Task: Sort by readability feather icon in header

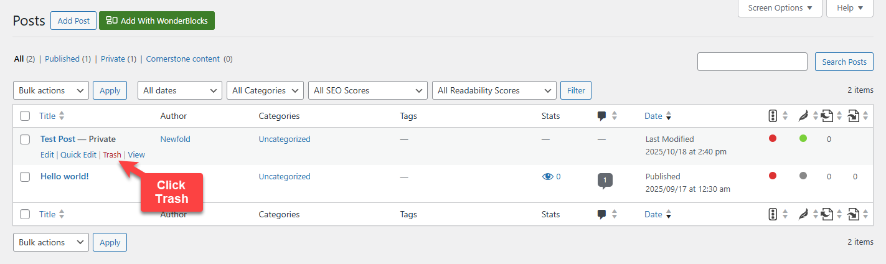Action: point(803,116)
